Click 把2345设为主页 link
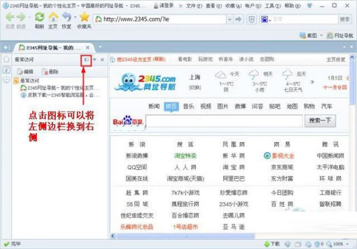Viewport: 357px width, 249px height. point(134,59)
